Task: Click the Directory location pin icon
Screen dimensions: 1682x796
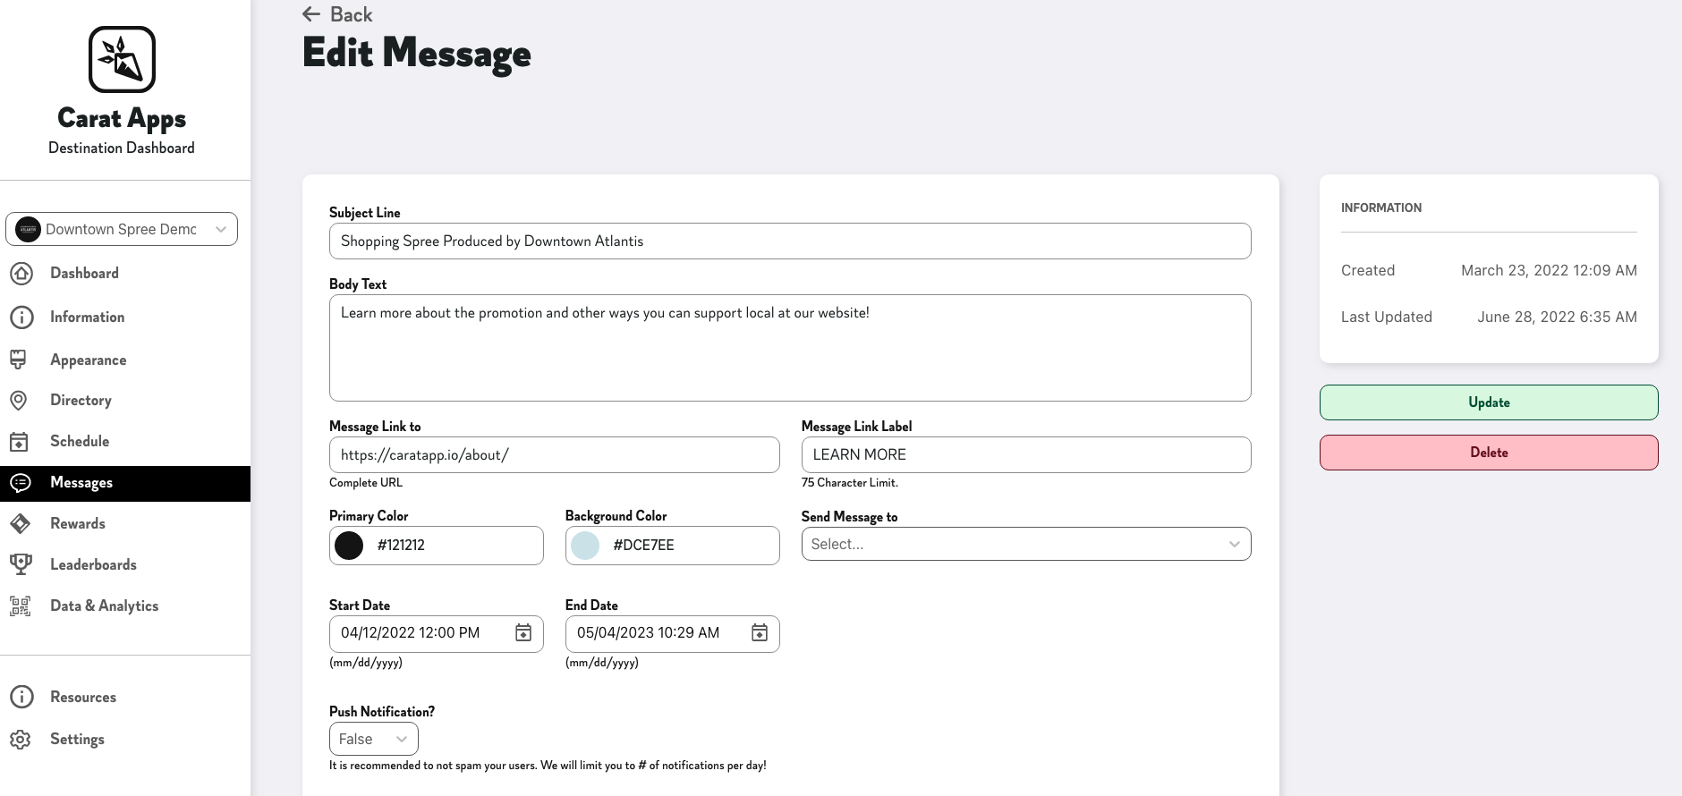Action: pos(19,401)
